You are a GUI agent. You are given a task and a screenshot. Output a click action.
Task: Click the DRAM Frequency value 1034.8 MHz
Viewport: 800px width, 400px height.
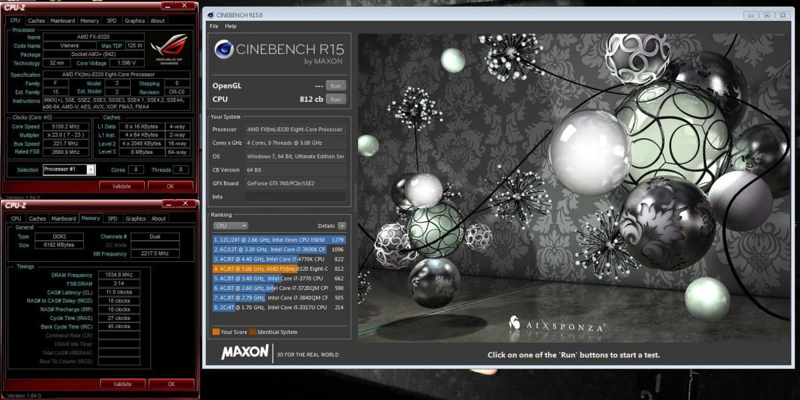click(119, 275)
